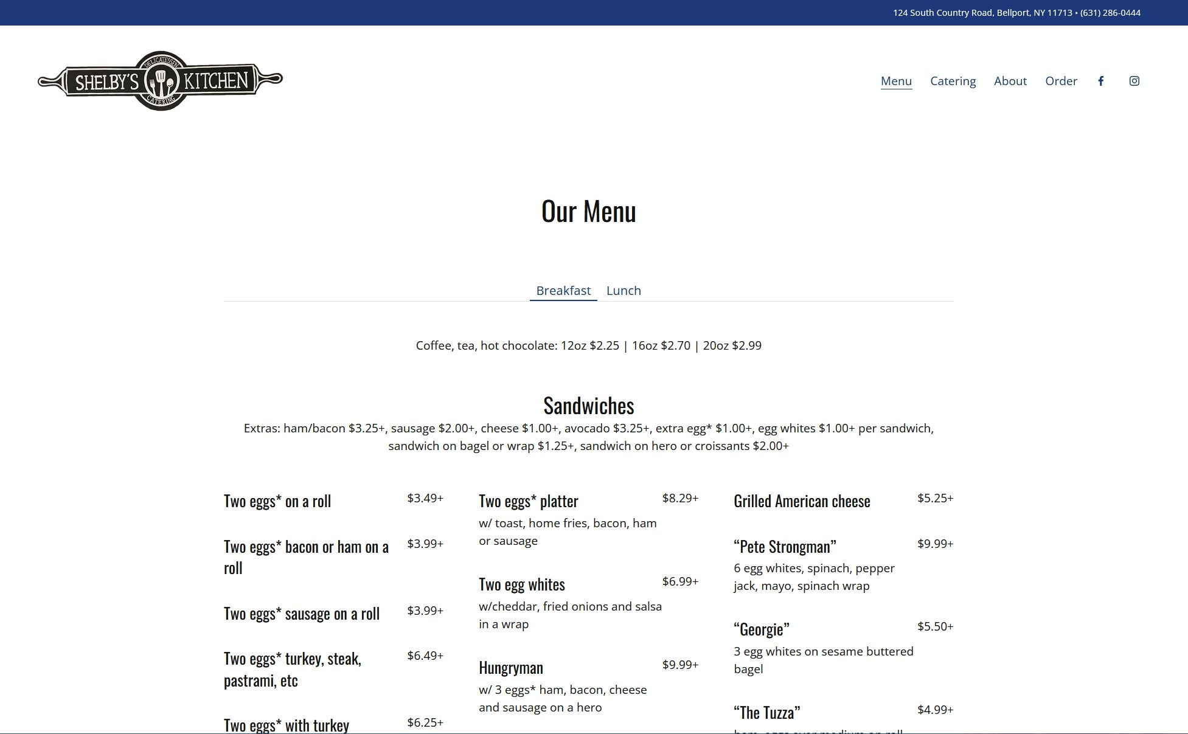
Task: Select the "Georgie" item
Action: (762, 629)
